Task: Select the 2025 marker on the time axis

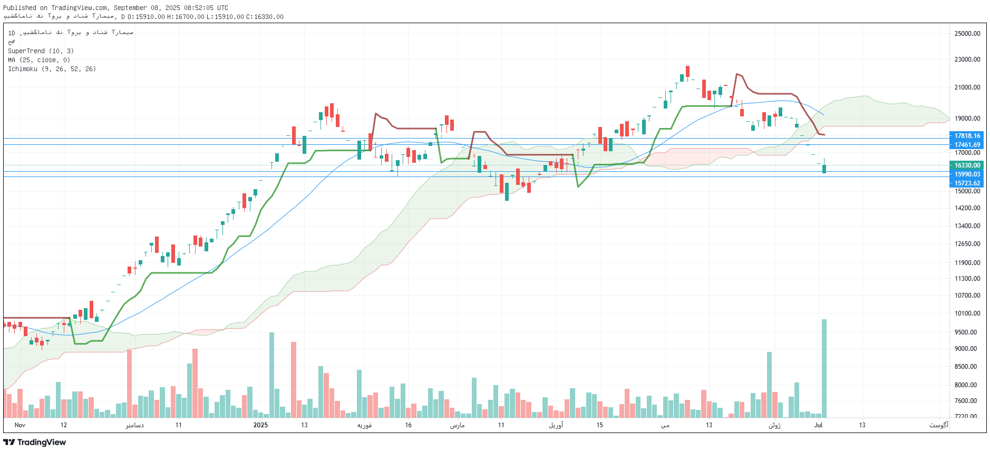Action: click(x=260, y=425)
